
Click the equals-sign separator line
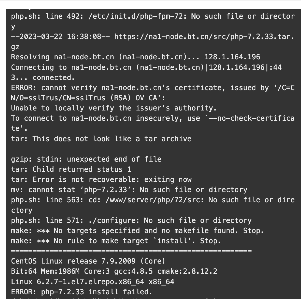131,251
